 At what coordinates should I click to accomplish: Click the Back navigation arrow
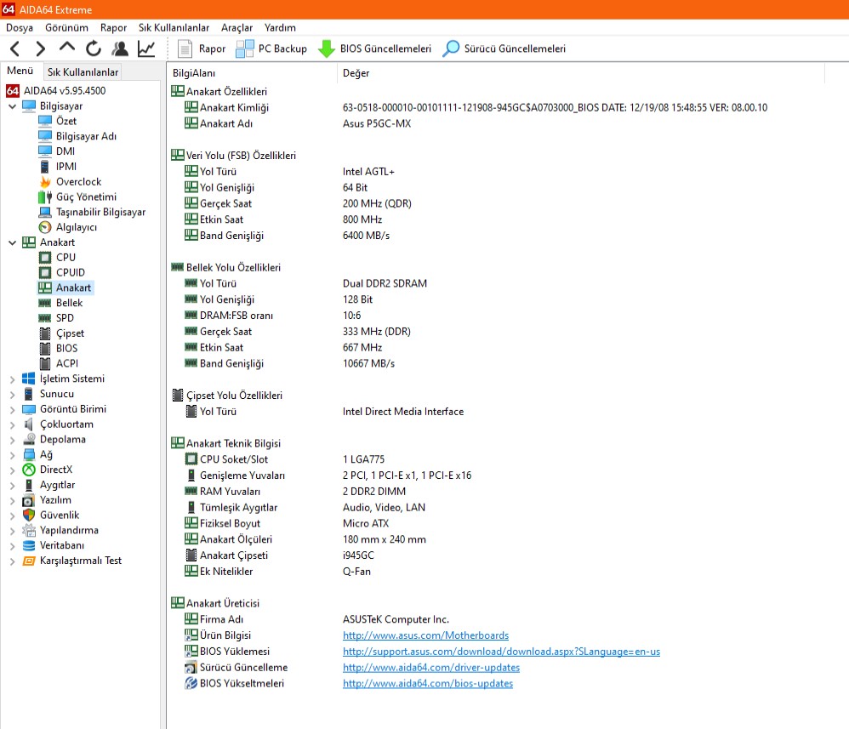click(15, 48)
